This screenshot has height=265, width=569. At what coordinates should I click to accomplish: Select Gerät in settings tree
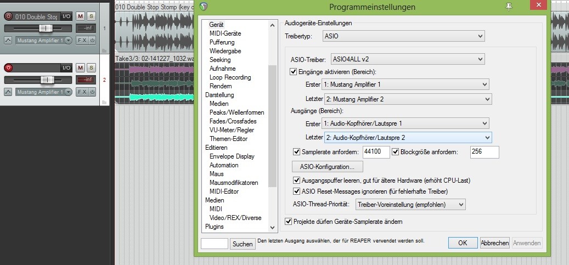click(216, 25)
